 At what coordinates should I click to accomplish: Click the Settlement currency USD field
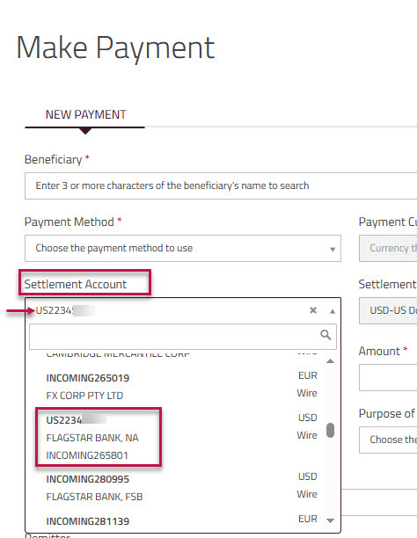pos(388,310)
